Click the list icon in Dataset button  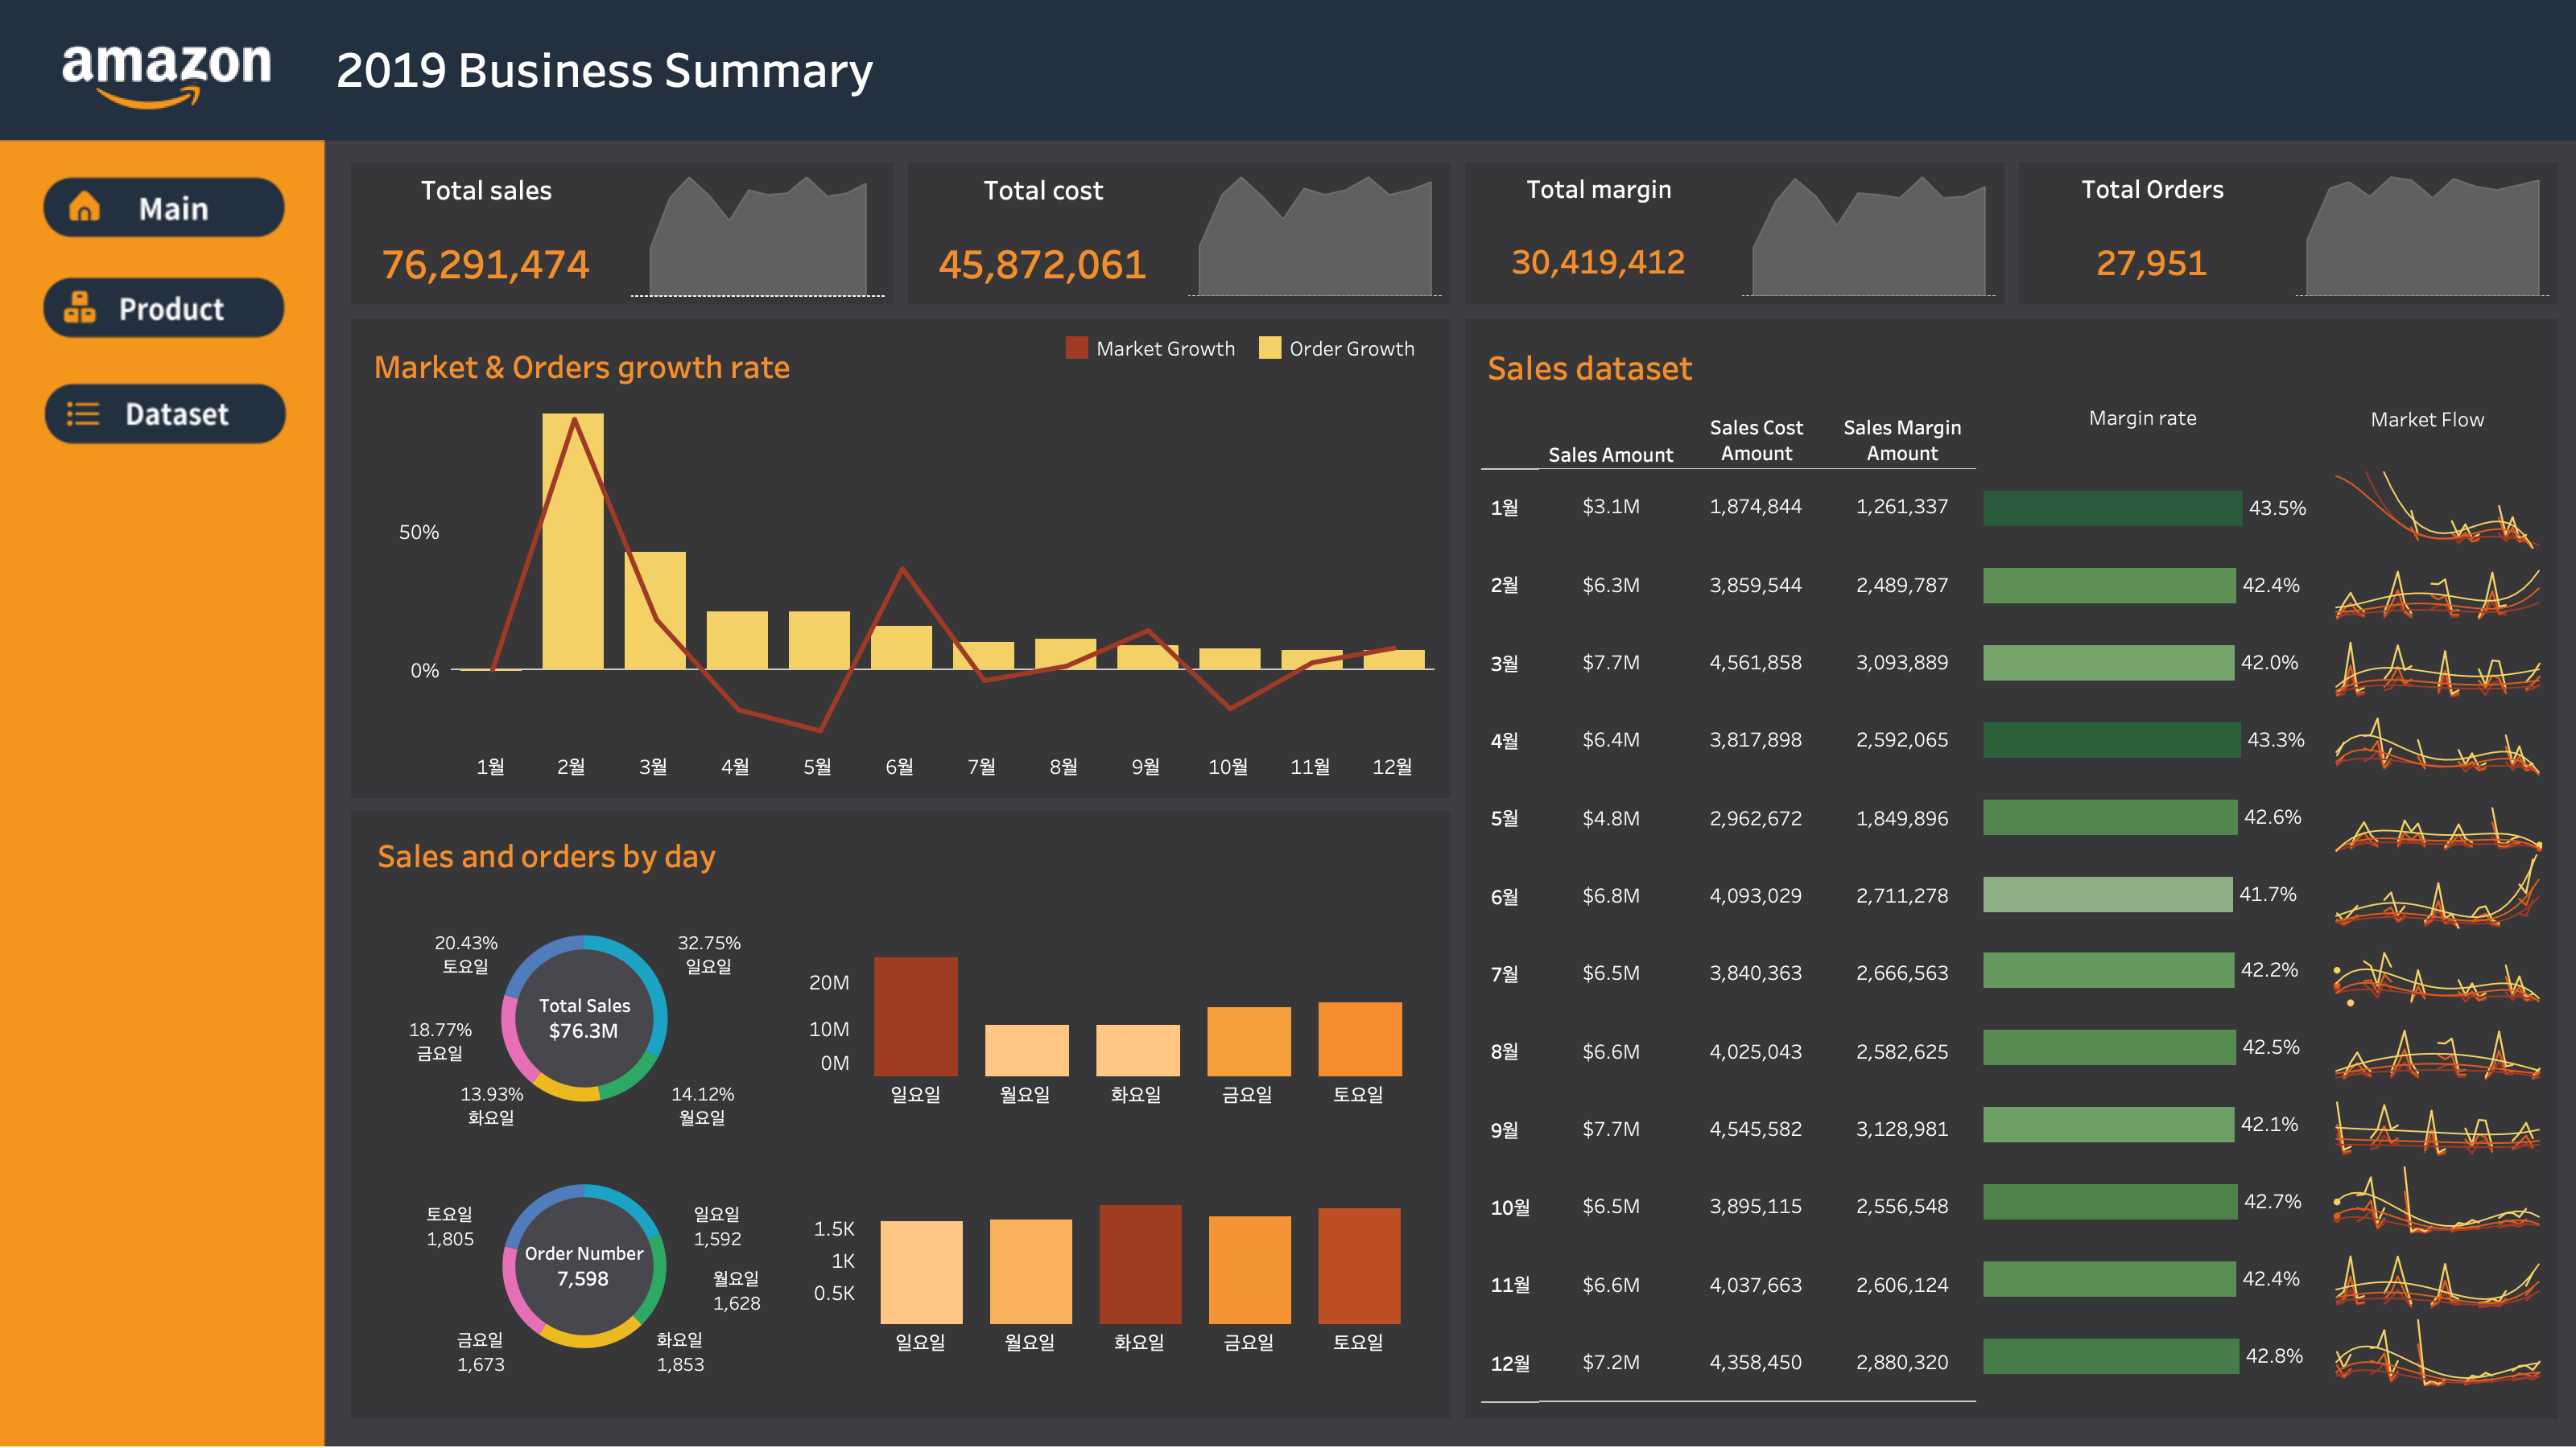coord(83,413)
